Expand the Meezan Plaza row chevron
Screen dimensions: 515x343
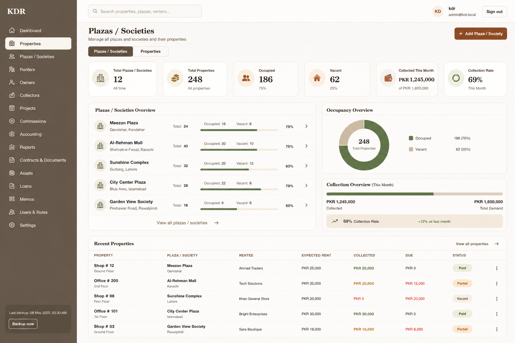[306, 126]
